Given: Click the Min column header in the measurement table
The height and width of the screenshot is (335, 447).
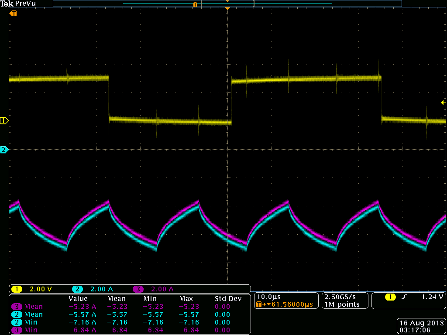Looking at the screenshot, I should tap(150, 299).
